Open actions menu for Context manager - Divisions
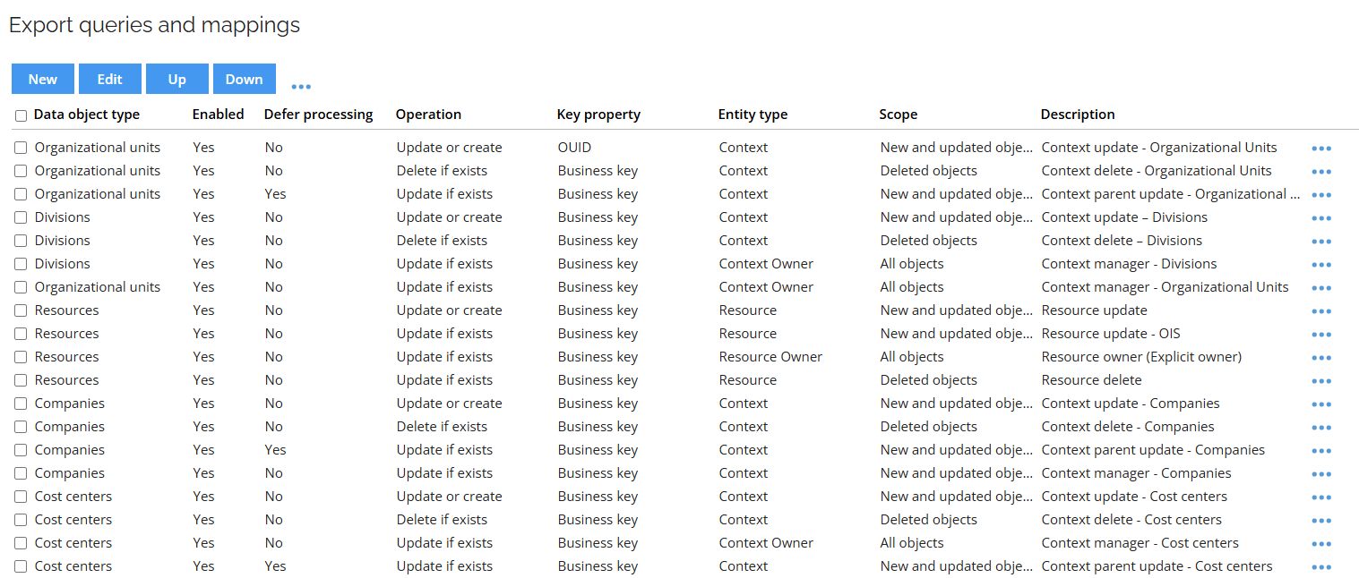The height and width of the screenshot is (578, 1359). coord(1321,264)
